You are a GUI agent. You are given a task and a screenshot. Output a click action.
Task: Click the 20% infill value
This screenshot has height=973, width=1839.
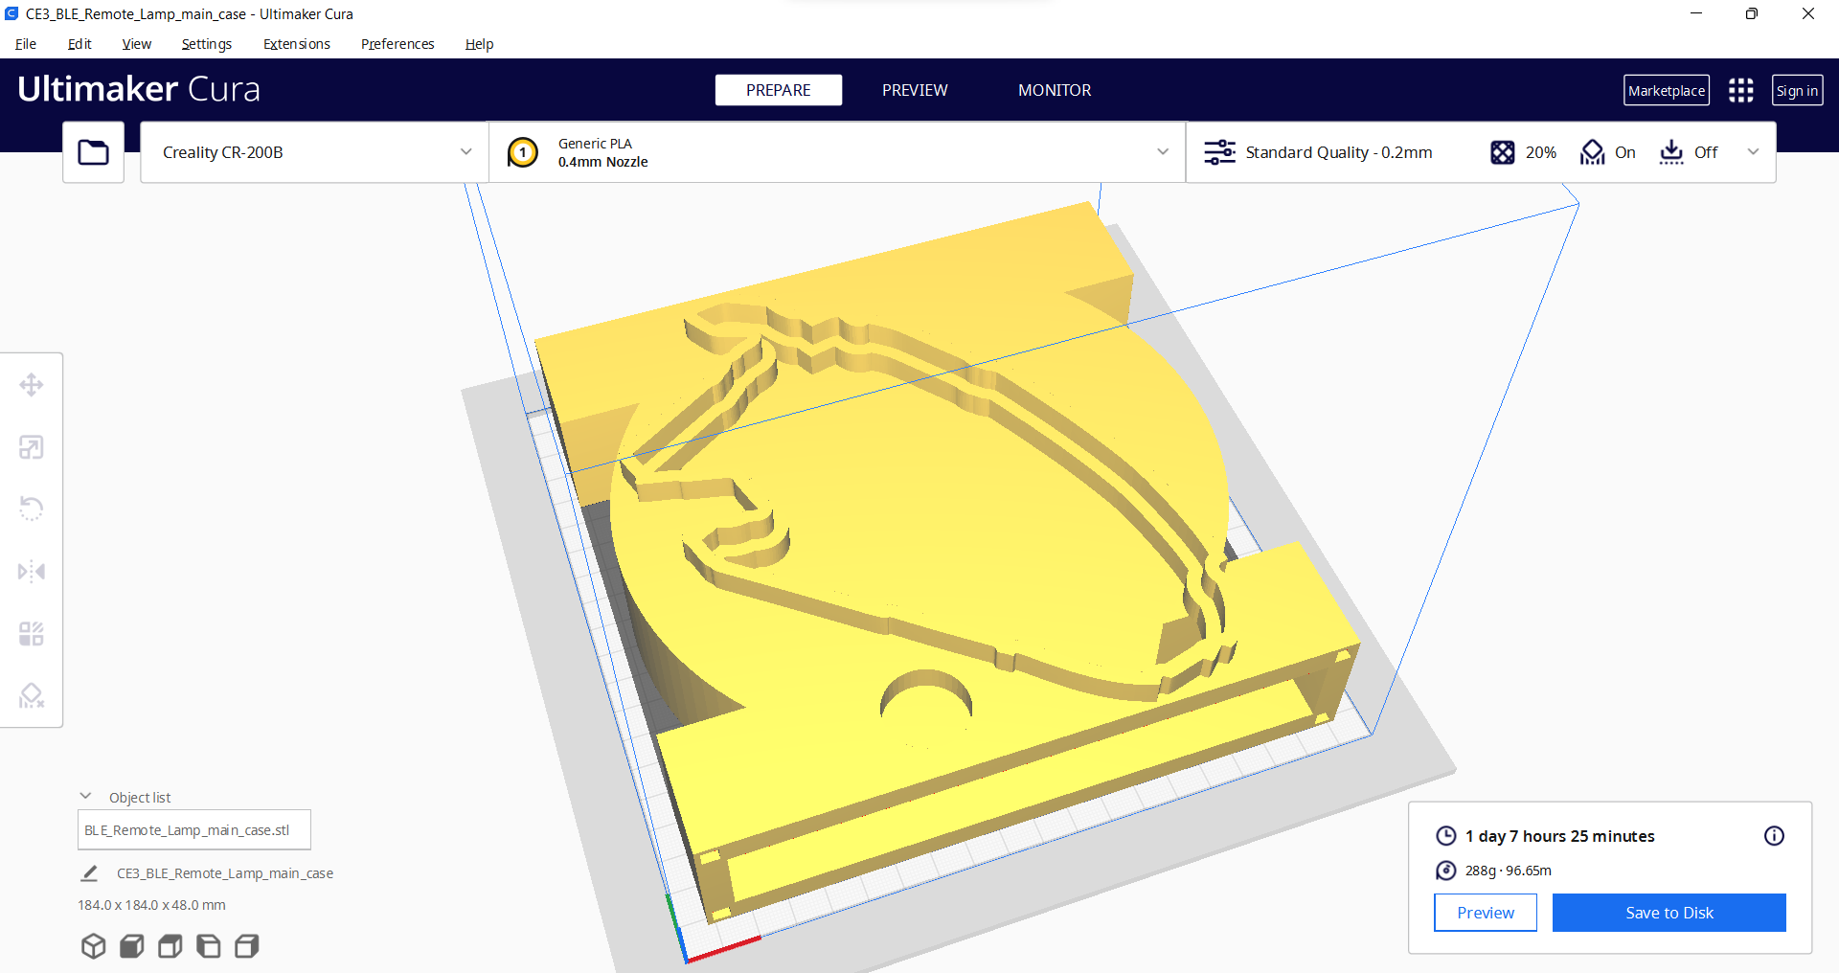1541,152
